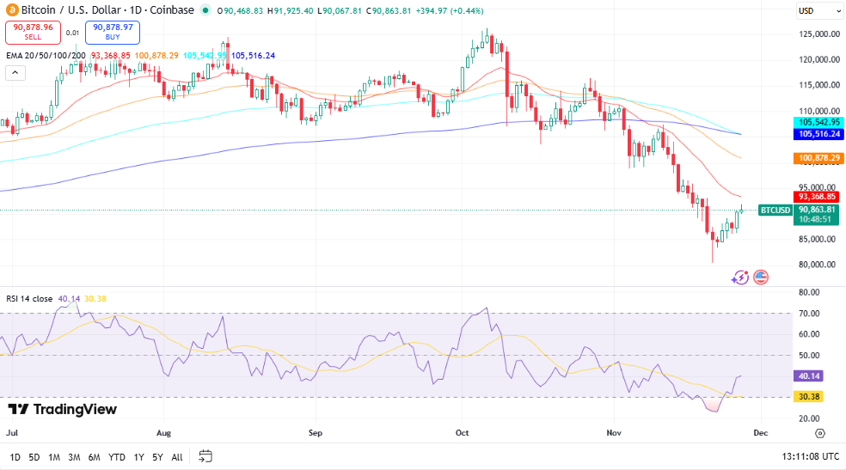Click the open price O90,468.83 value
The width and height of the screenshot is (846, 470).
click(x=240, y=11)
